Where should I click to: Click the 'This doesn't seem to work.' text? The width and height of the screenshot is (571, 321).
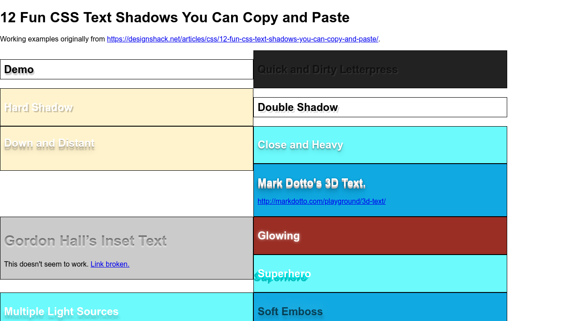46,264
